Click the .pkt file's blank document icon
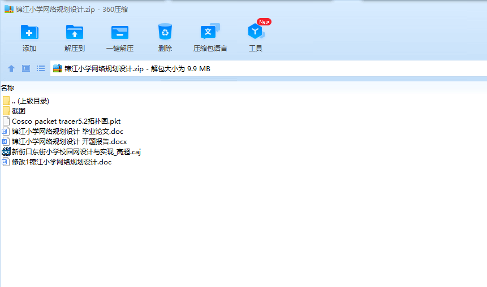Screen dimensions: 487x287 point(6,121)
